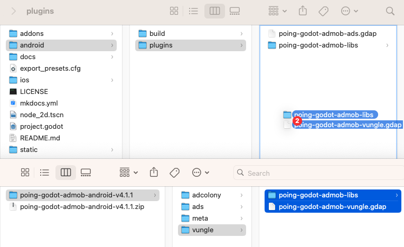Image resolution: width=404 pixels, height=247 pixels.
Task: Select the ios folder
Action: coord(61,80)
